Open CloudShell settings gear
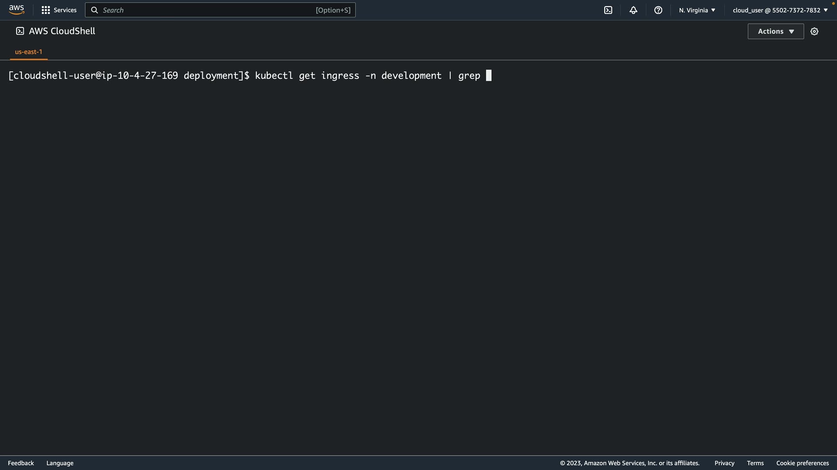 814,31
